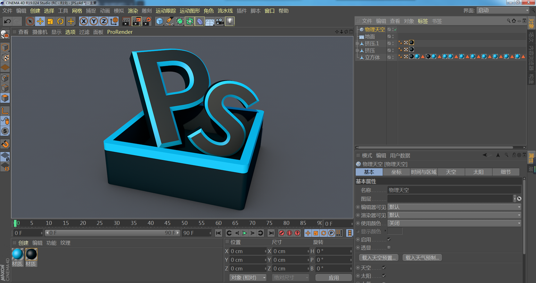Click the 载入天气预制 button
The image size is (536, 283).
point(422,258)
